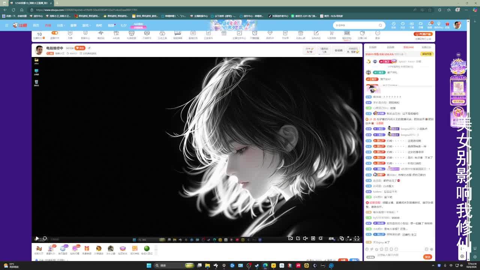Open the shopping cart icon in streamer toolbar

331,33
